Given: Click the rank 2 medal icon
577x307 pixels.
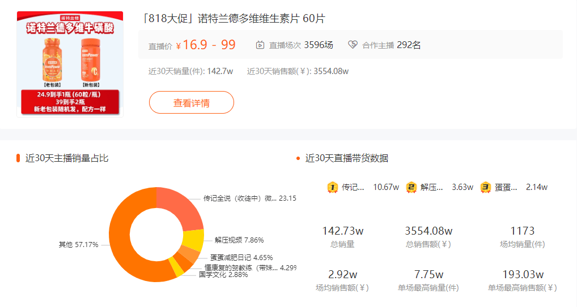Looking at the screenshot, I should [411, 187].
